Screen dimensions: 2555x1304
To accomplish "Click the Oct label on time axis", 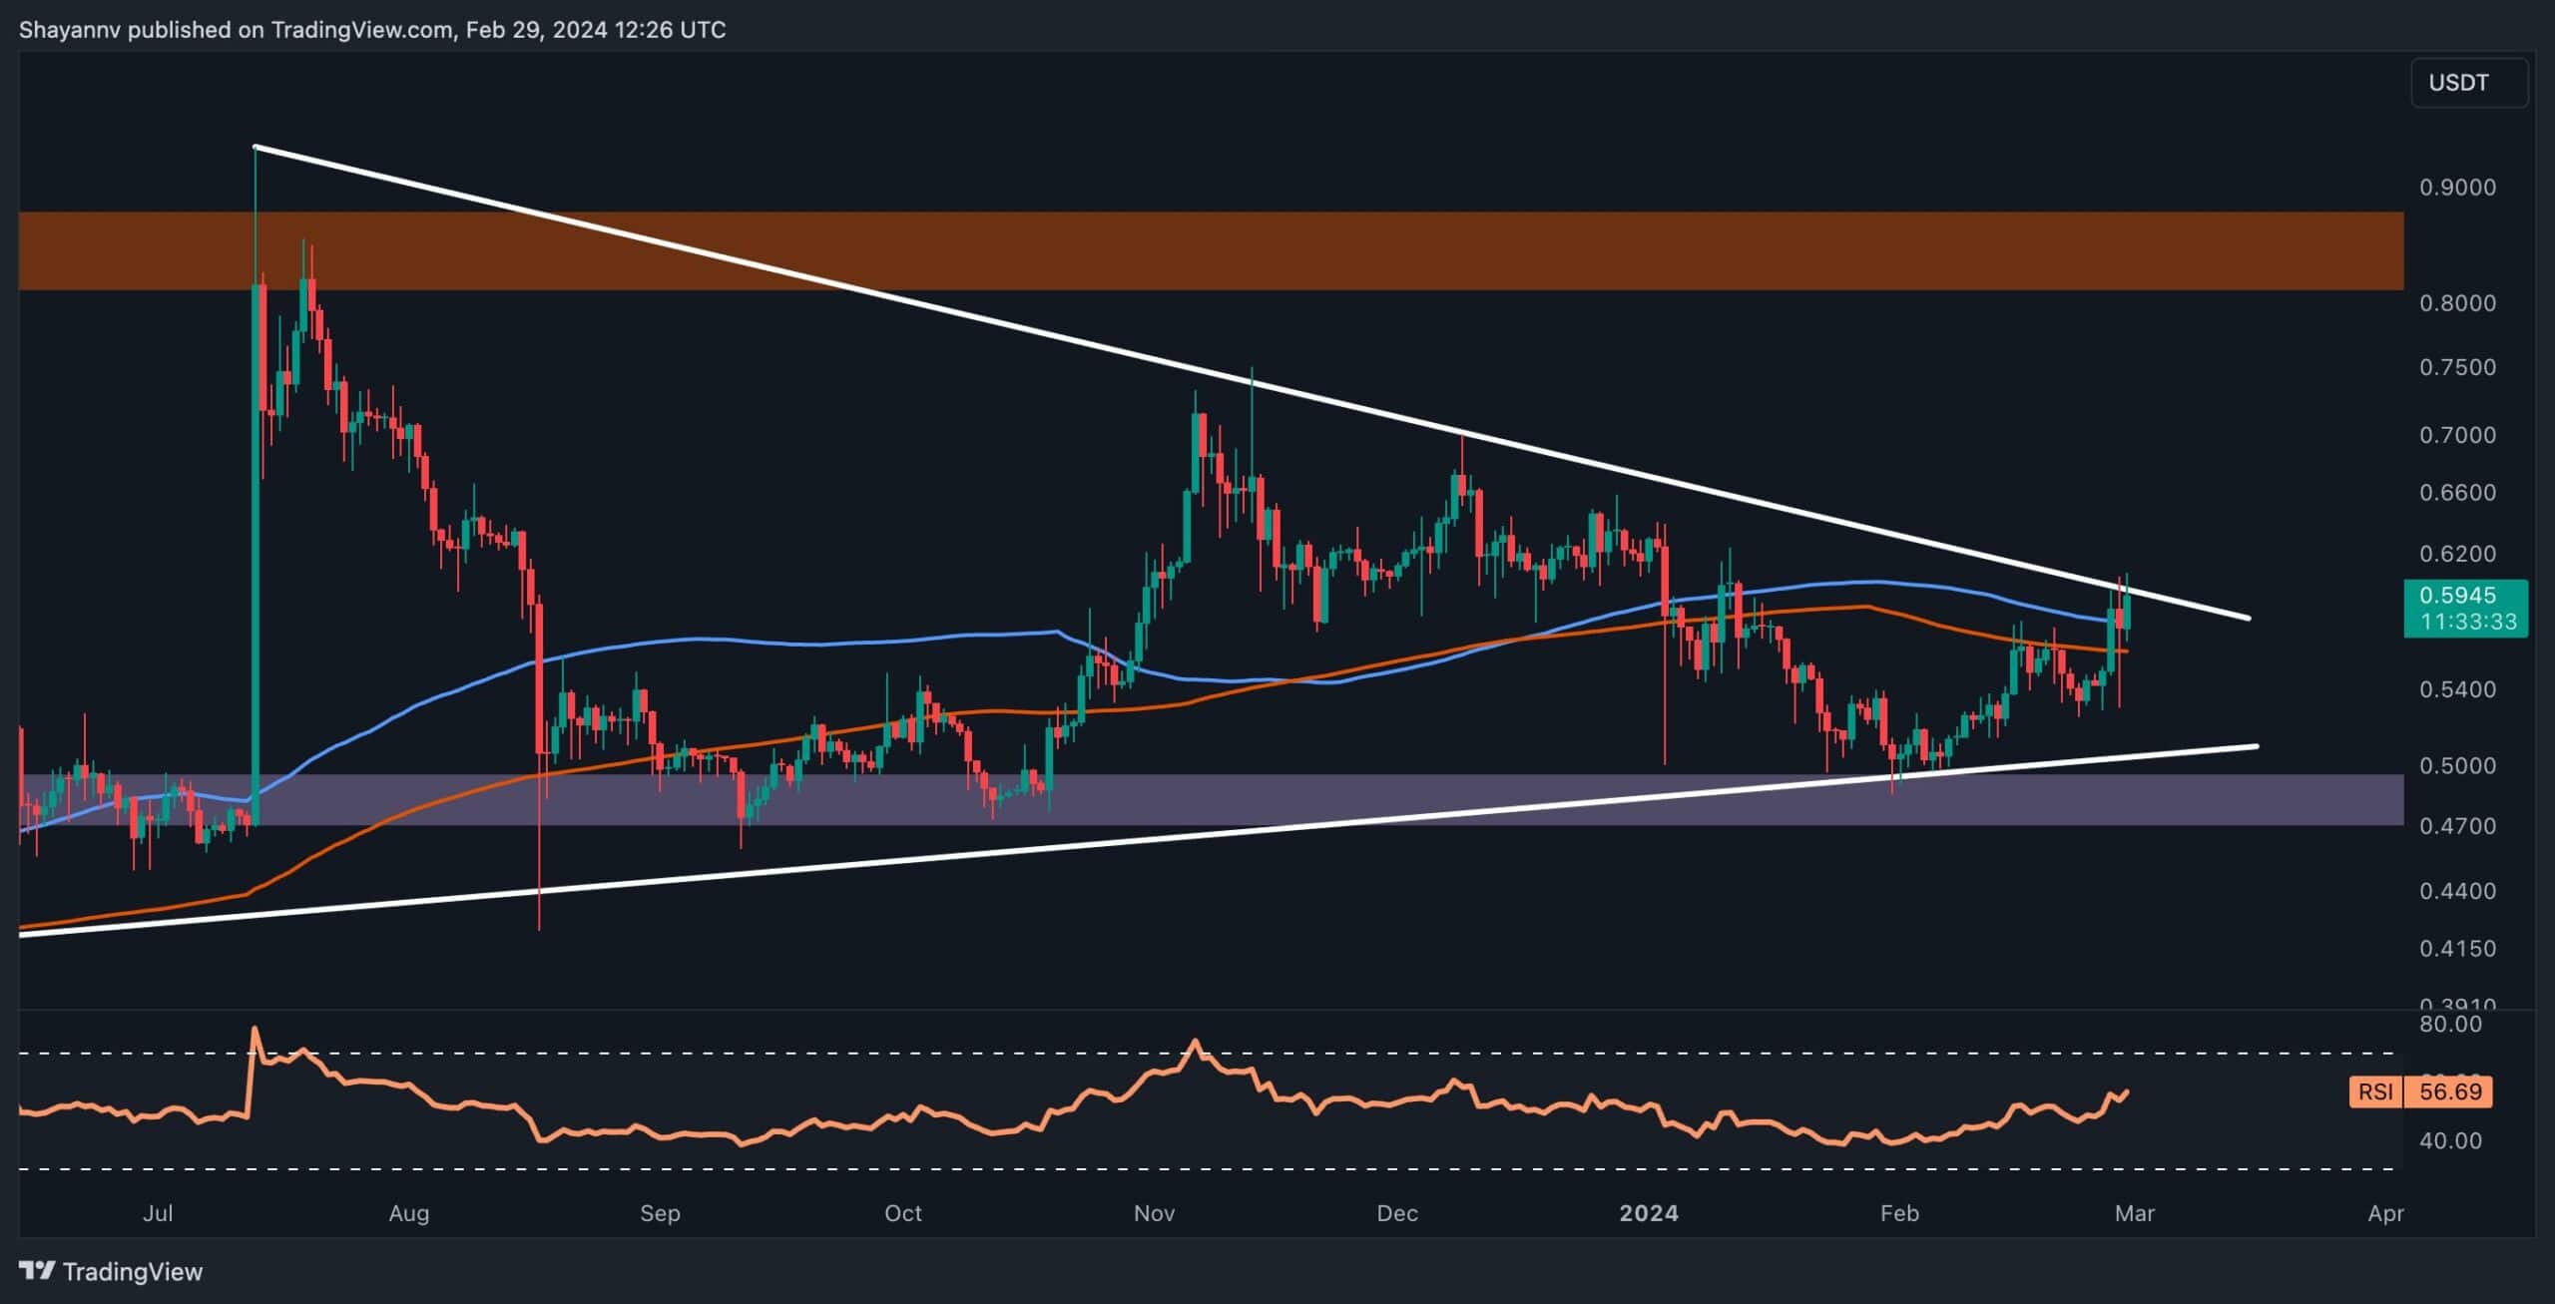I will tap(903, 1213).
